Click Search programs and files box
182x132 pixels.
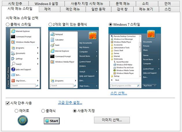tap(125, 86)
